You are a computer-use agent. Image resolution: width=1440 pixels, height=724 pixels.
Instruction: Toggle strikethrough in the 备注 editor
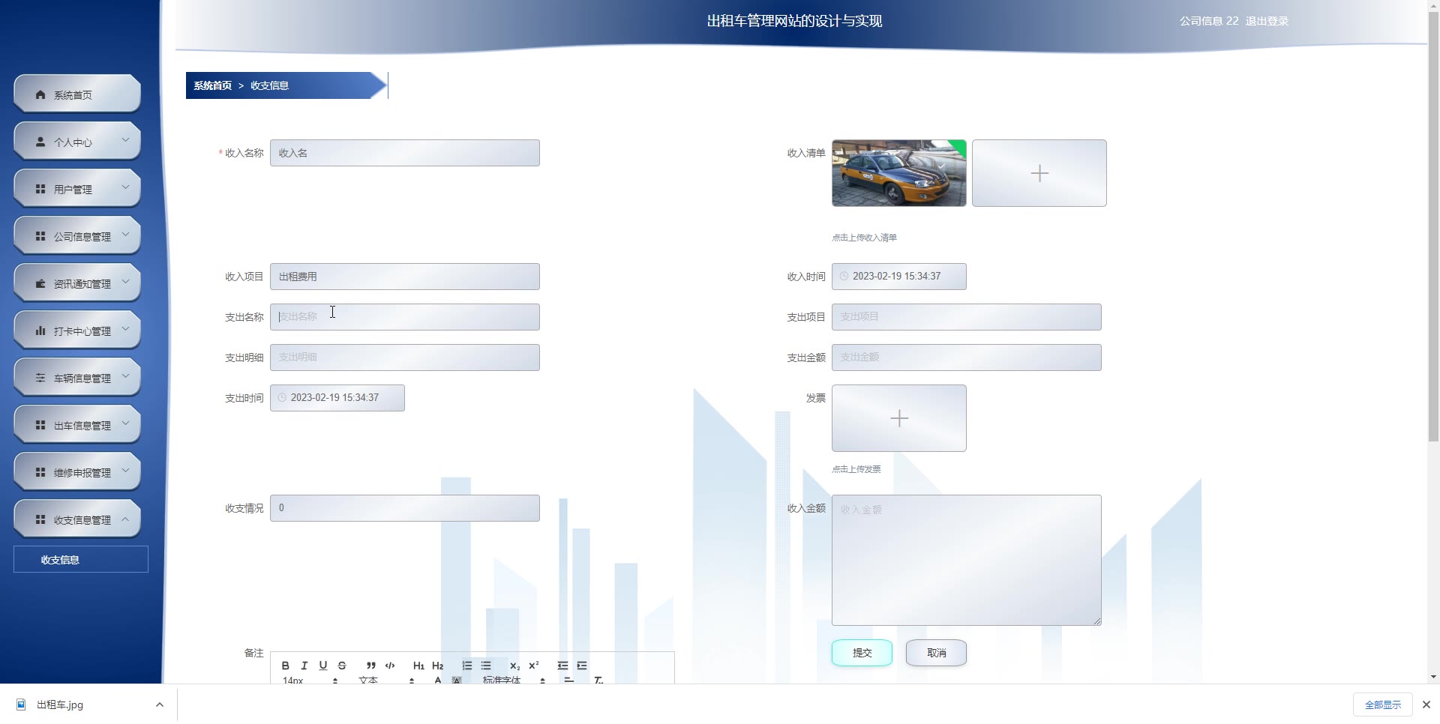(342, 666)
